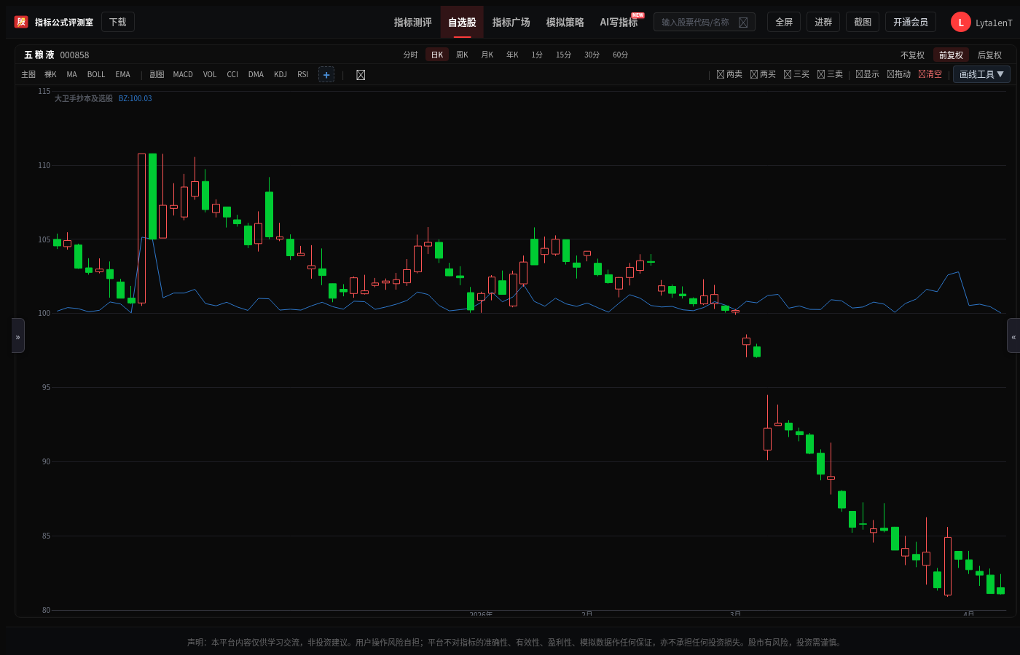Image resolution: width=1020 pixels, height=655 pixels.
Task: Toggle the 拖动 drag option
Action: coord(899,74)
